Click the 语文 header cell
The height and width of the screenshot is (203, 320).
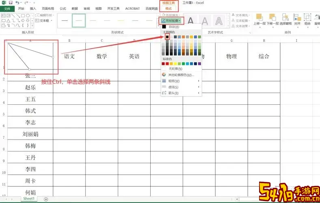pos(69,56)
